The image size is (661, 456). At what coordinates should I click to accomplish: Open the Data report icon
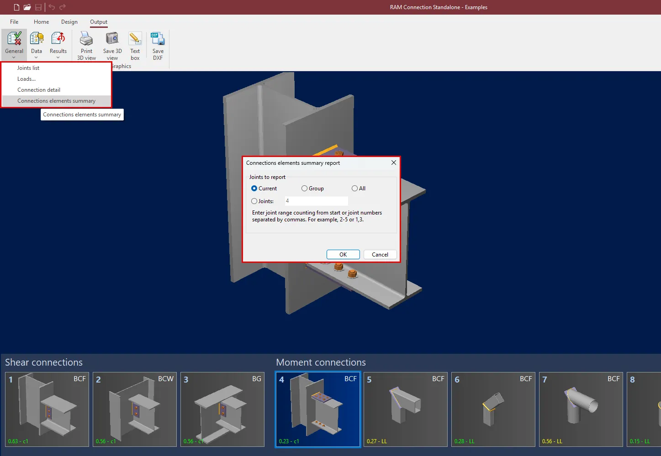(x=37, y=39)
